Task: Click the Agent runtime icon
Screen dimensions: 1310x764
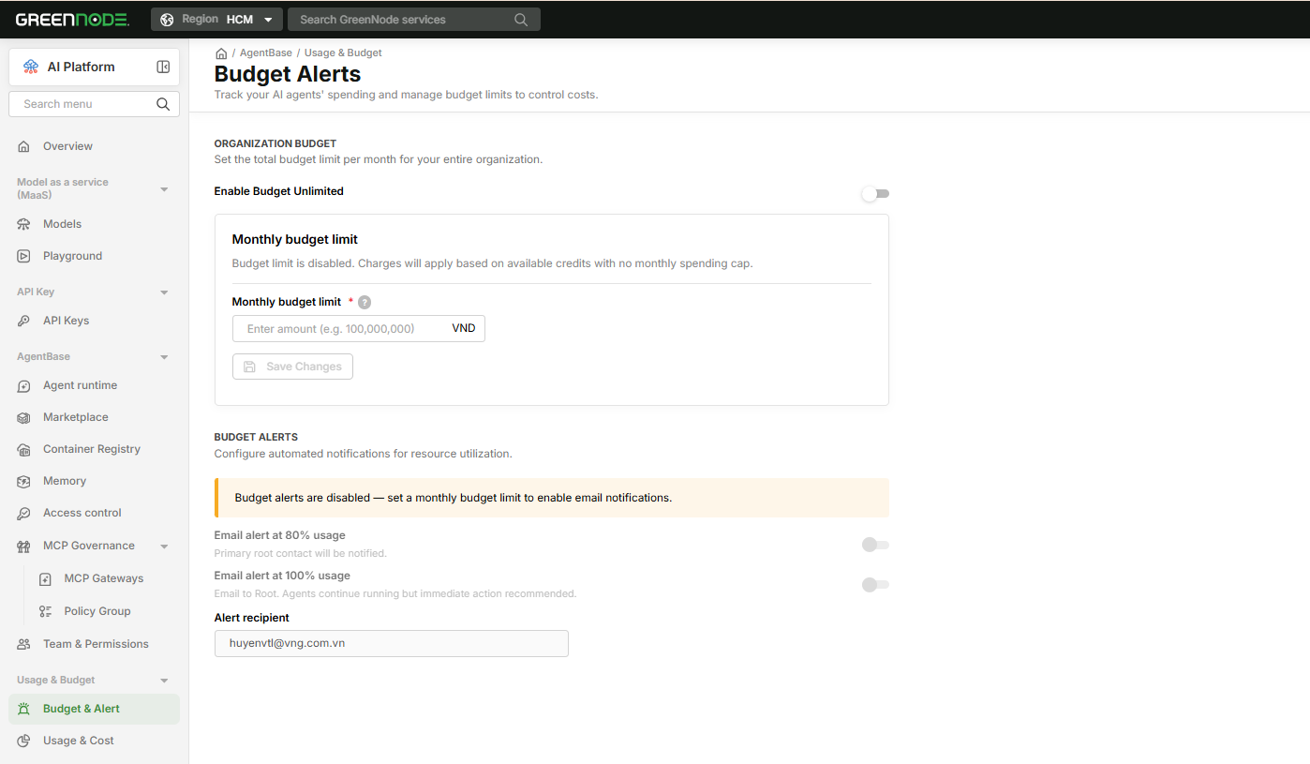Action: (24, 385)
